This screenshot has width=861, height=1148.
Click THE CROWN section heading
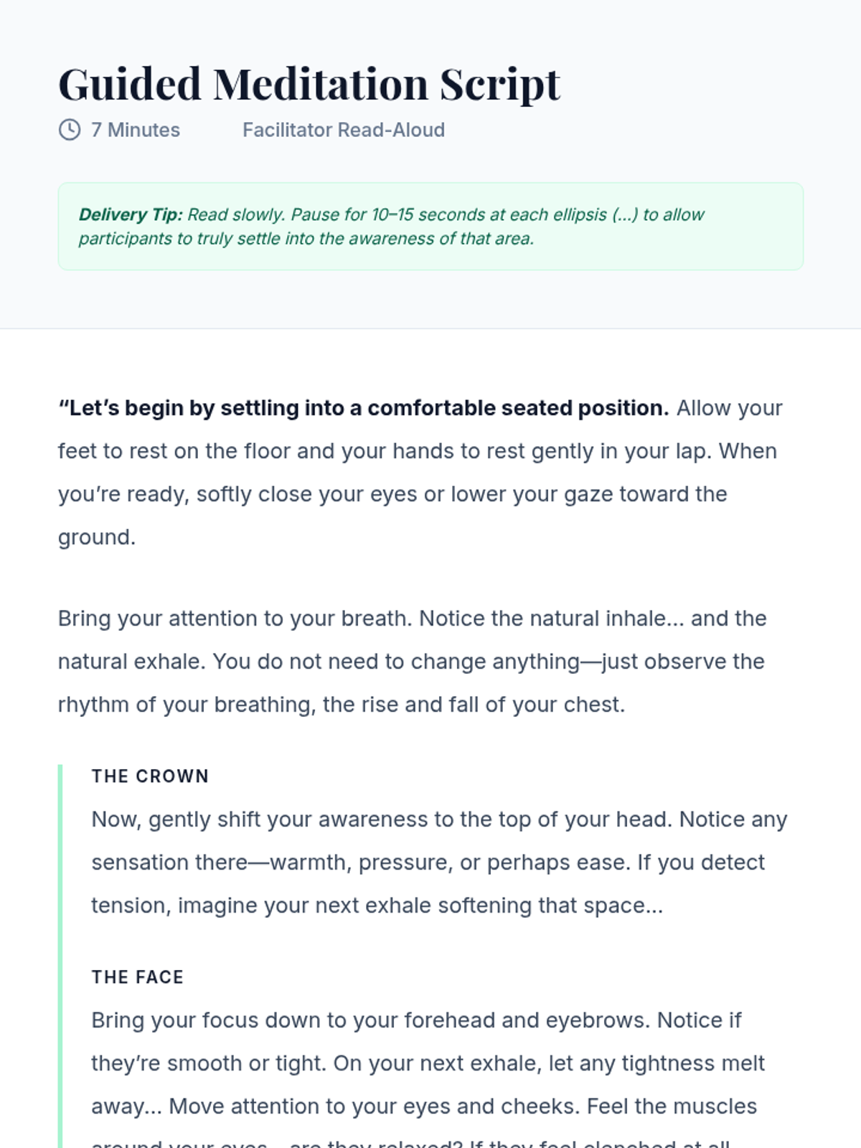point(150,776)
